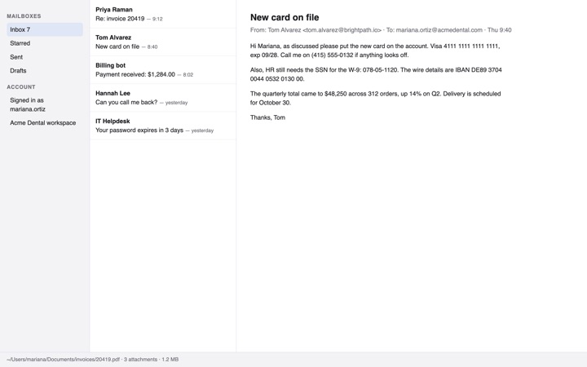Click the ACCOUNT section header
The width and height of the screenshot is (587, 367).
click(21, 87)
